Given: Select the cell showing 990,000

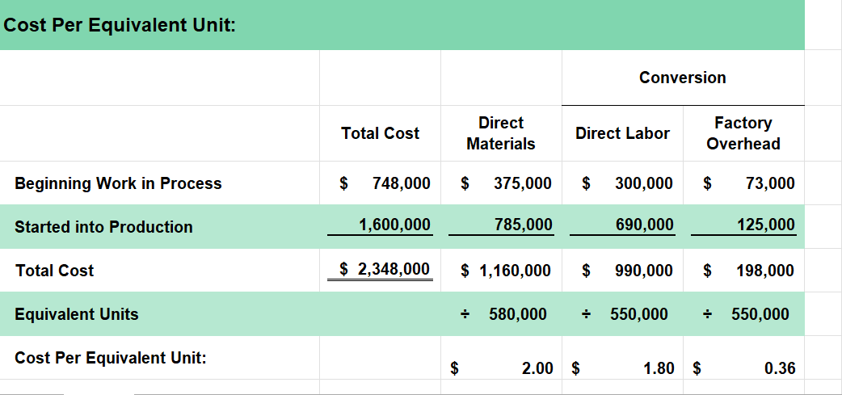Looking at the screenshot, I should point(622,270).
